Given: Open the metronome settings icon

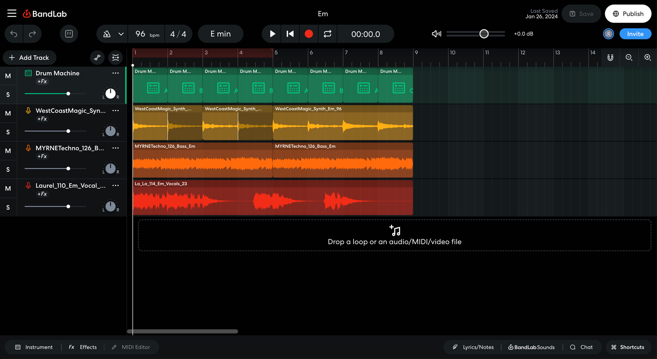Looking at the screenshot, I should (106, 34).
